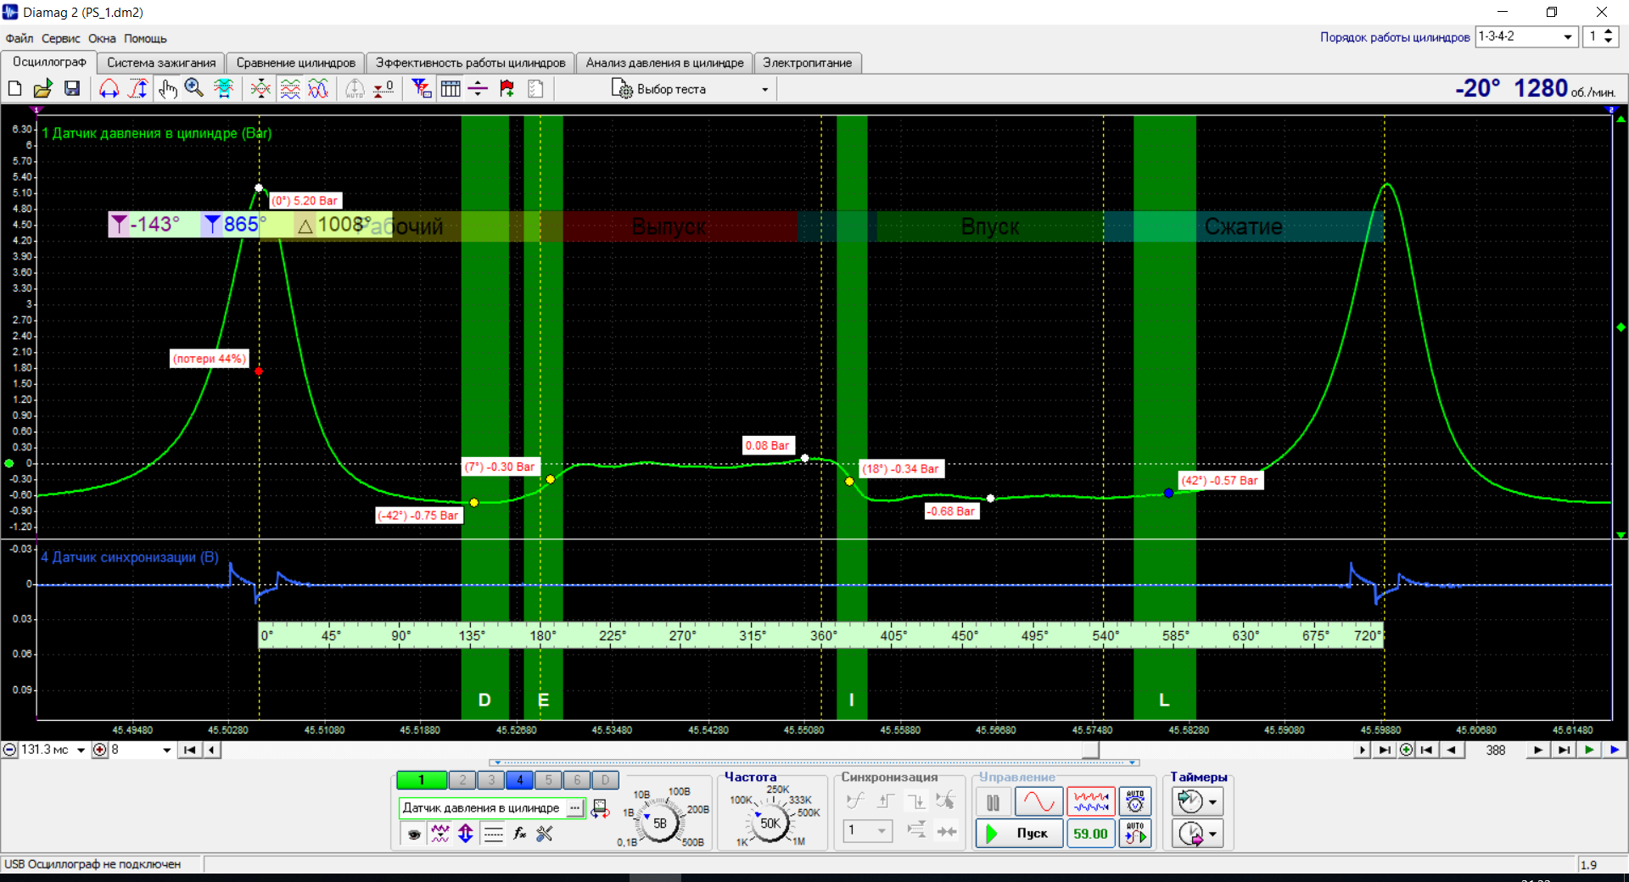Screen dimensions: 1629x882
Task: Create a new file with the blank page icon
Action: click(x=14, y=88)
